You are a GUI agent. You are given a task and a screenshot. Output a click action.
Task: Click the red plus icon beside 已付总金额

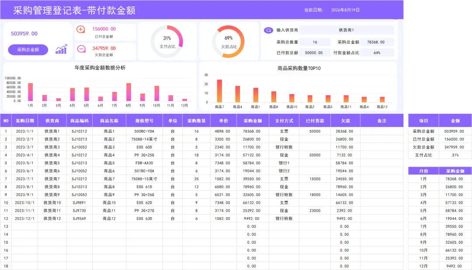tap(81, 29)
